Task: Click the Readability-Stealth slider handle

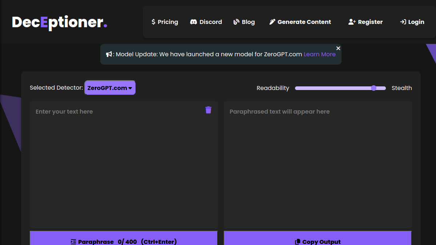Action: click(x=374, y=88)
